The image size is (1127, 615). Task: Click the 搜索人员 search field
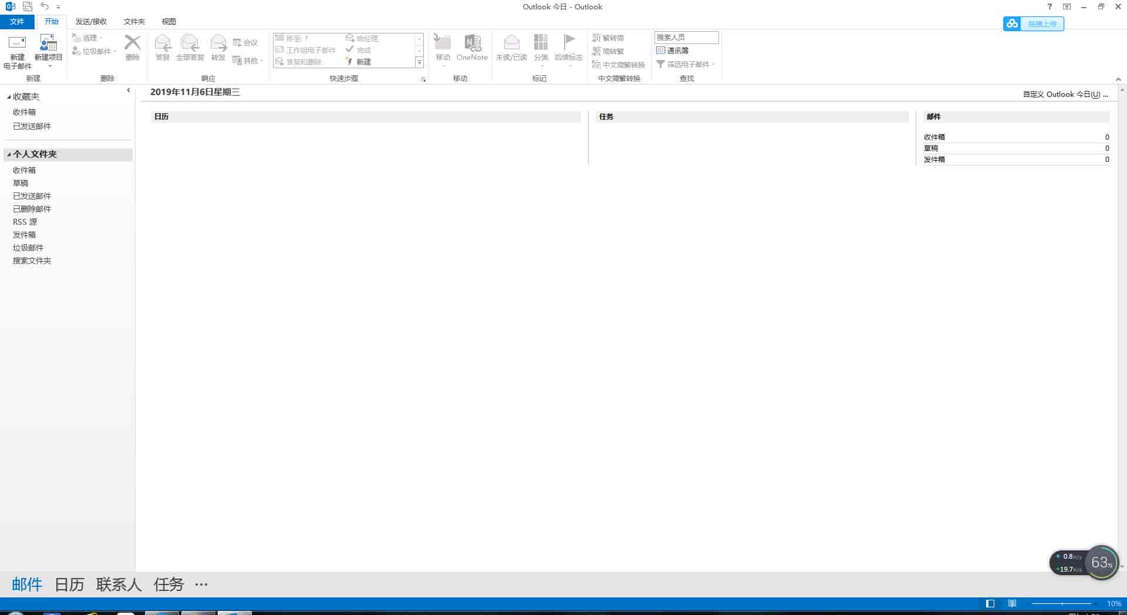tap(686, 38)
